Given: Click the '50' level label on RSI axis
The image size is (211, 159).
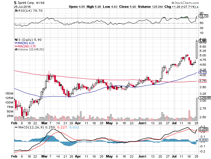Looking at the screenshot, I should (x=201, y=23).
